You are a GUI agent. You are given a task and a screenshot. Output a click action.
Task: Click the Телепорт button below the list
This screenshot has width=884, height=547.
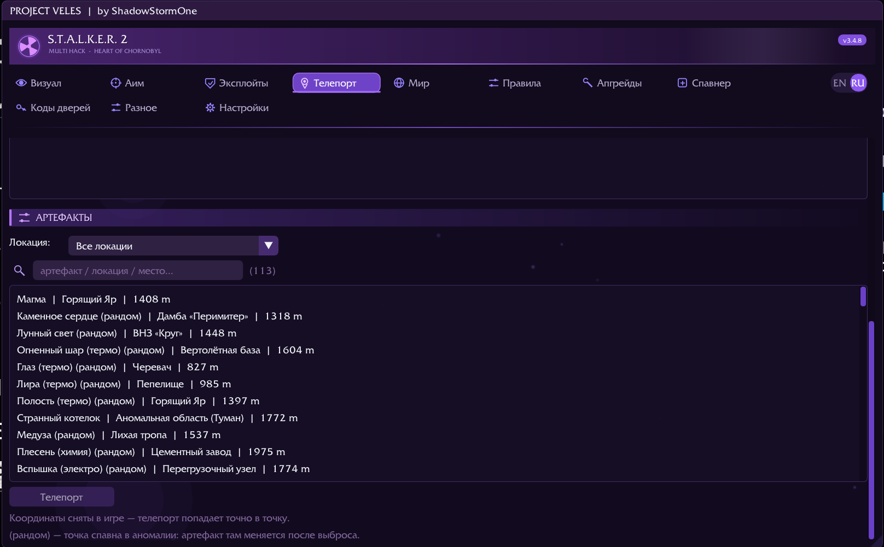(x=62, y=497)
